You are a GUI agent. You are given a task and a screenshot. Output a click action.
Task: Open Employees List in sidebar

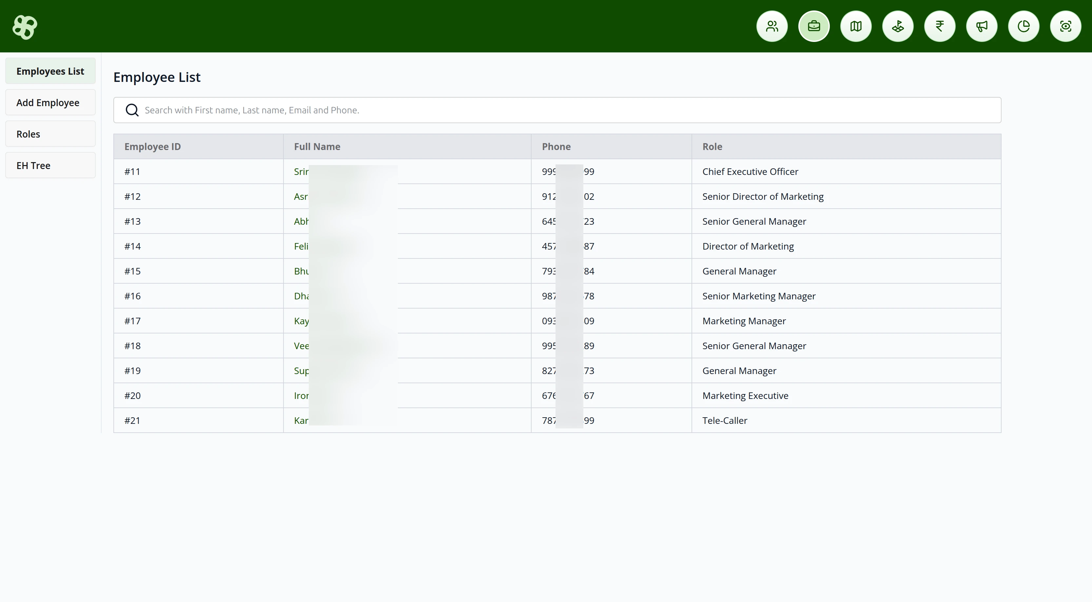(x=50, y=71)
